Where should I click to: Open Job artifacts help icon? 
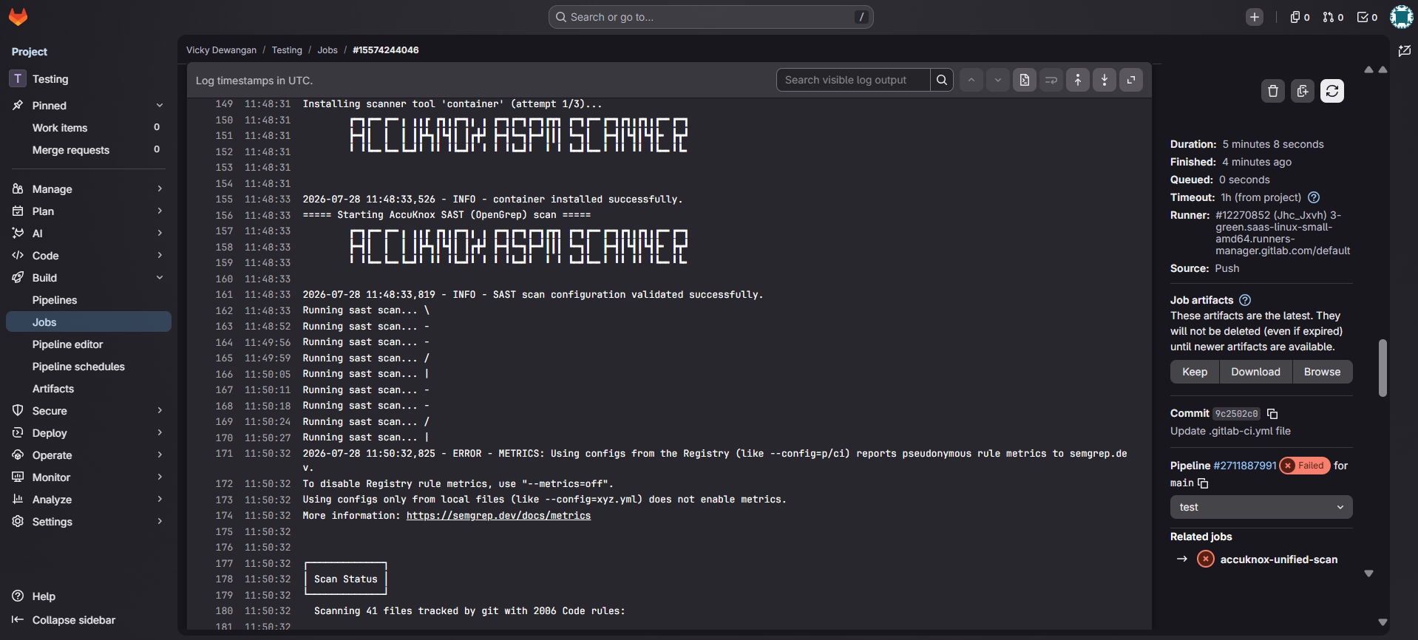pyautogui.click(x=1245, y=300)
